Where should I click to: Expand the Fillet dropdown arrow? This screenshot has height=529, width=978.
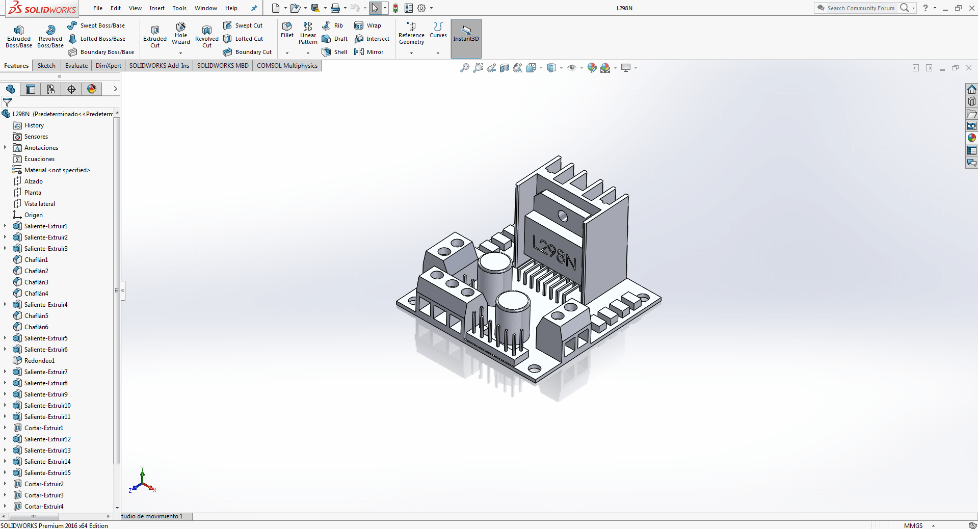pyautogui.click(x=287, y=53)
